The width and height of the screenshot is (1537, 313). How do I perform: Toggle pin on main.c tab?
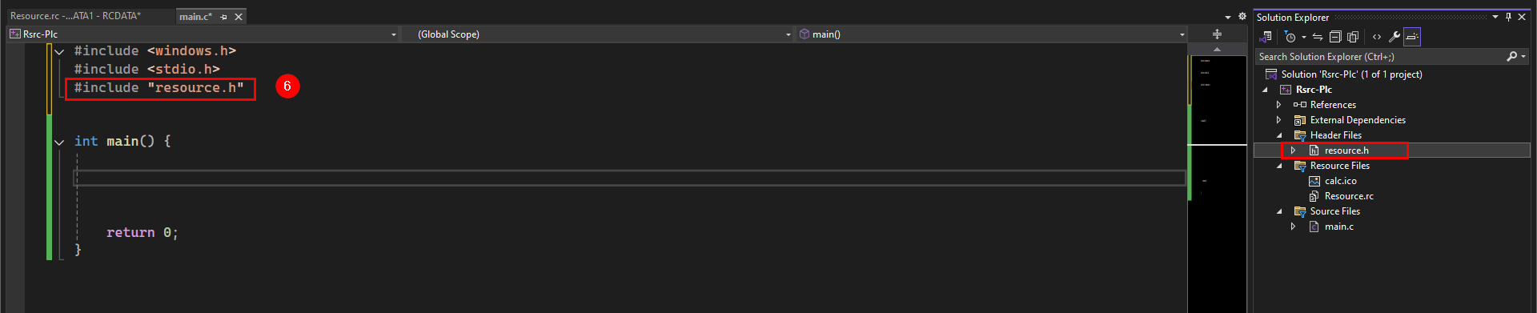(x=224, y=17)
